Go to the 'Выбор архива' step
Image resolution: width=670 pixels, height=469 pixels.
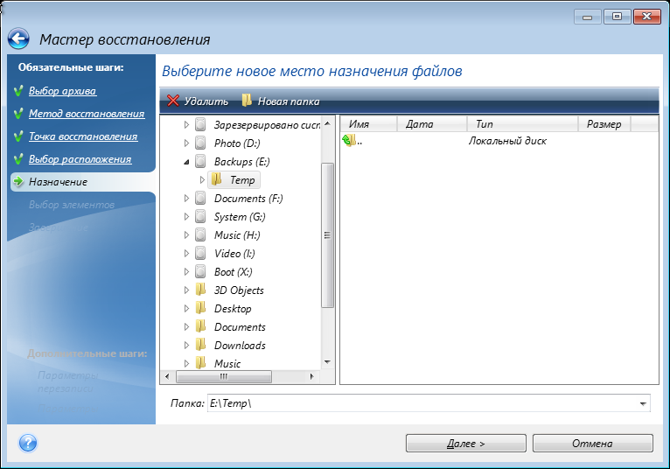(x=62, y=91)
